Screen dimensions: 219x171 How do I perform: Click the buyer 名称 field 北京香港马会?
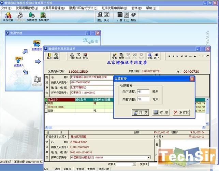92,77
